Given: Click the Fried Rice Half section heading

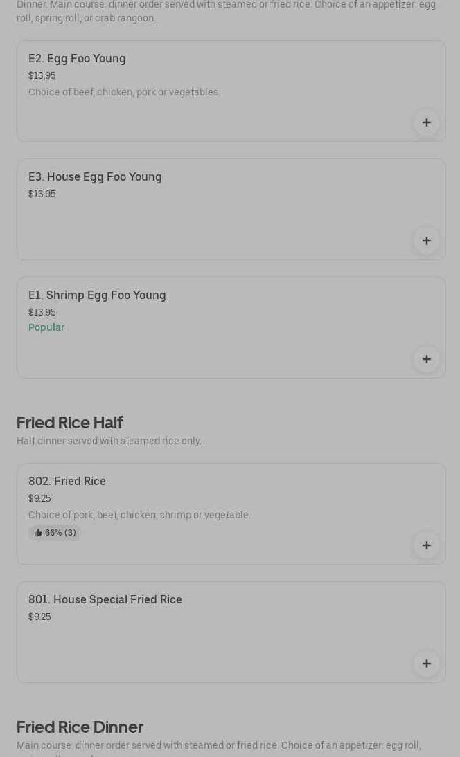Looking at the screenshot, I should [70, 423].
